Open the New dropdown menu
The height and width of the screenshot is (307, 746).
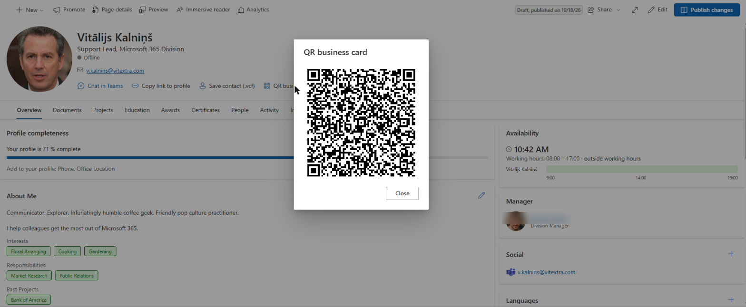point(29,10)
